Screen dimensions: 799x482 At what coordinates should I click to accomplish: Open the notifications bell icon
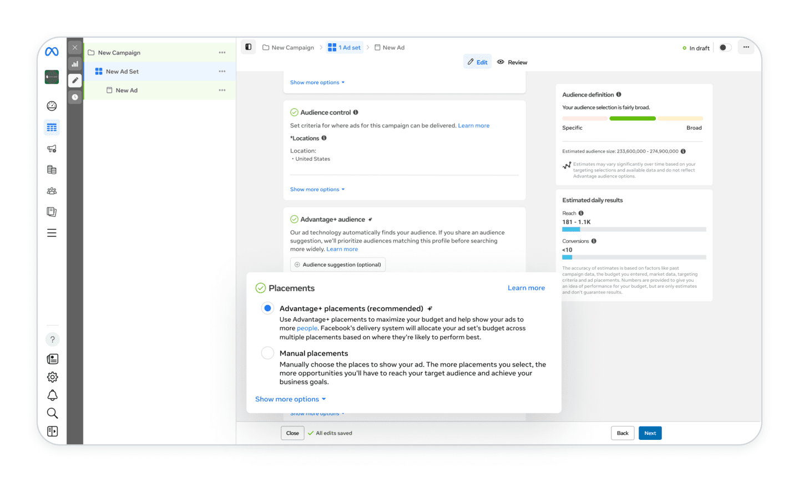point(52,395)
